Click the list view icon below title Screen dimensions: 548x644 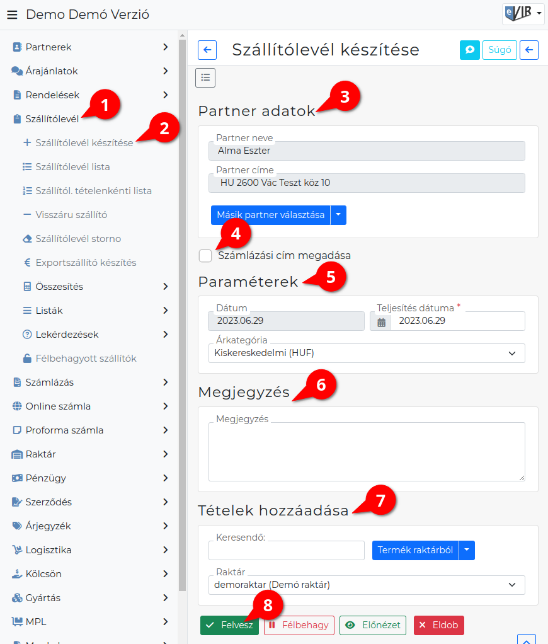[x=205, y=78]
